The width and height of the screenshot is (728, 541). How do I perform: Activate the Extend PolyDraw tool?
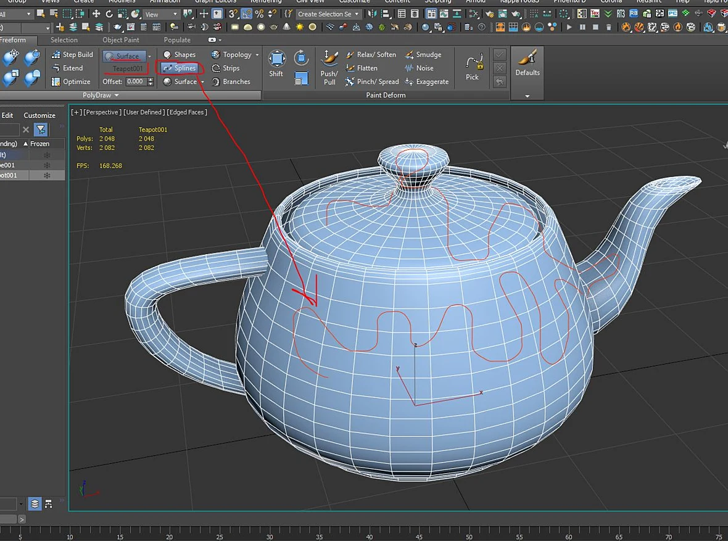(67, 68)
